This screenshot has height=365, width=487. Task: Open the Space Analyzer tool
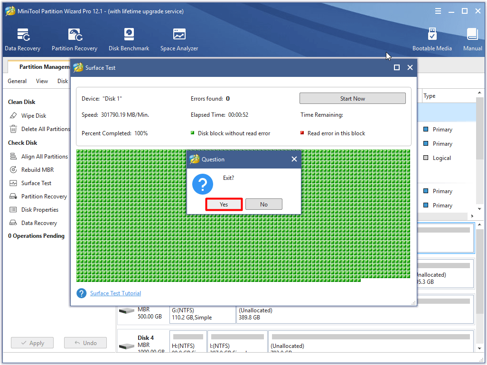pyautogui.click(x=179, y=39)
